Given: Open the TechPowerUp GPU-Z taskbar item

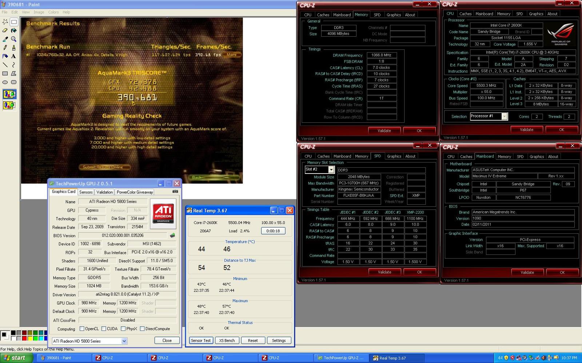Looking at the screenshot, I should click(x=342, y=358).
